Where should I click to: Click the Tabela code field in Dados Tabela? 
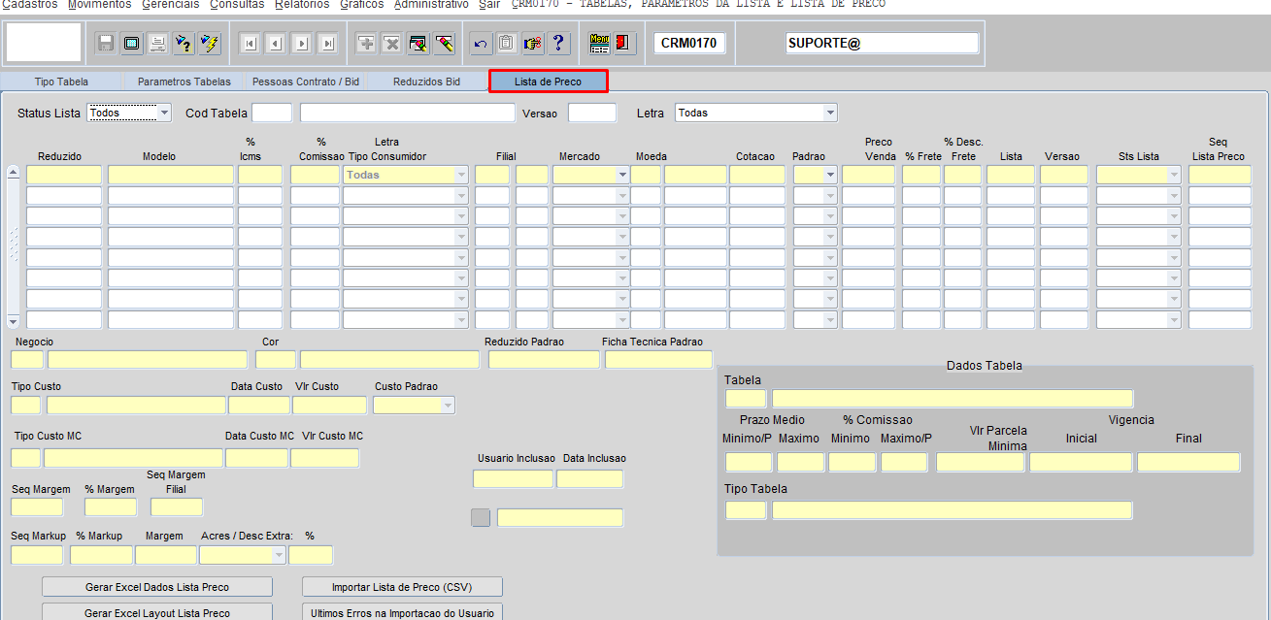point(746,399)
